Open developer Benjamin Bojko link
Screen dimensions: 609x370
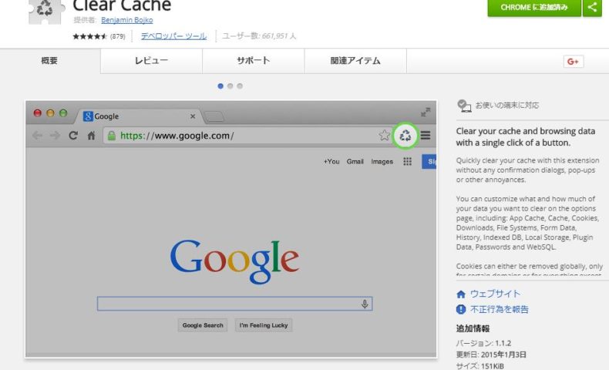pyautogui.click(x=126, y=20)
